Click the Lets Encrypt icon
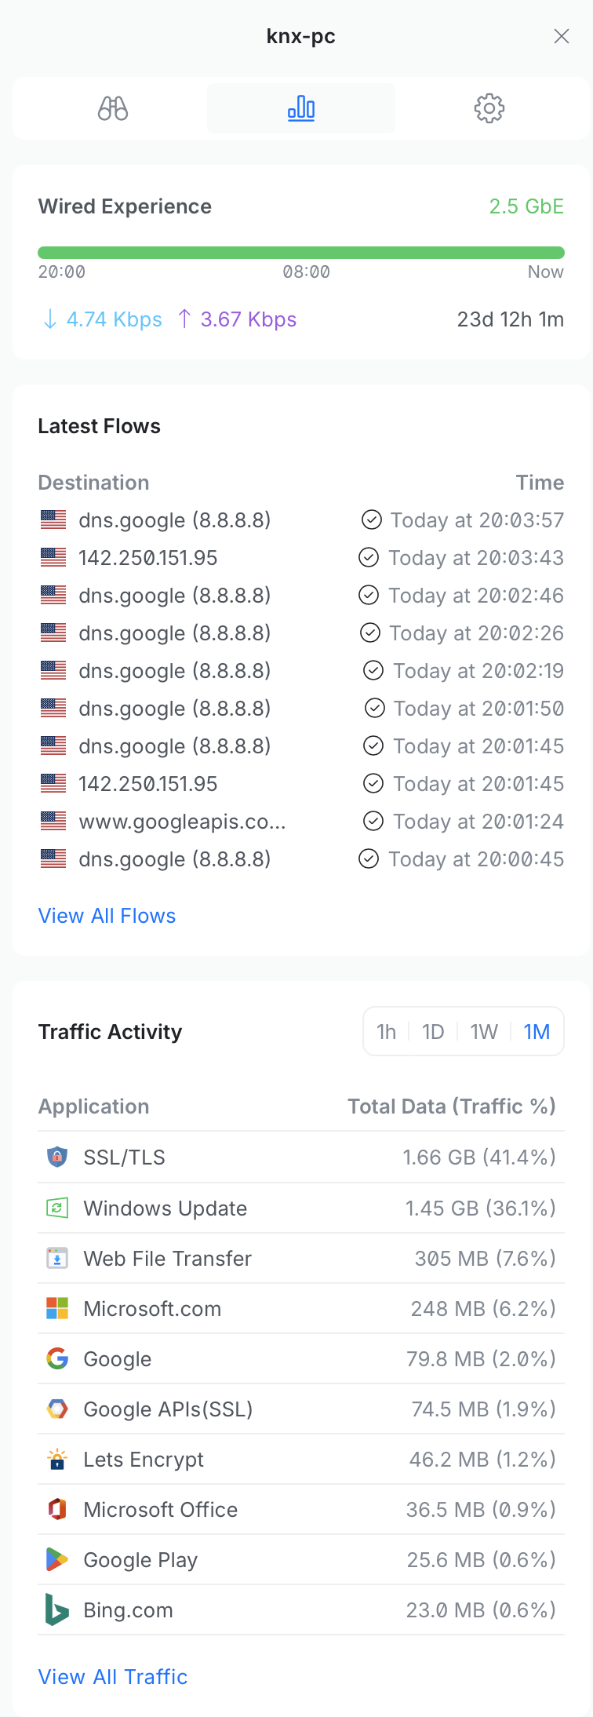The height and width of the screenshot is (1717, 593). [x=57, y=1460]
